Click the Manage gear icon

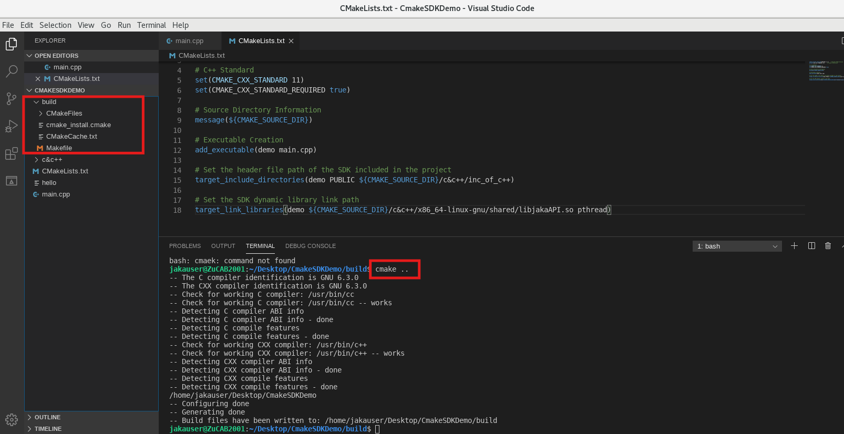point(12,419)
